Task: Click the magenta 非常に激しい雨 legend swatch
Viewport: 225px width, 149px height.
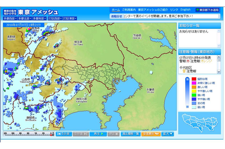Action: [x=194, y=83]
